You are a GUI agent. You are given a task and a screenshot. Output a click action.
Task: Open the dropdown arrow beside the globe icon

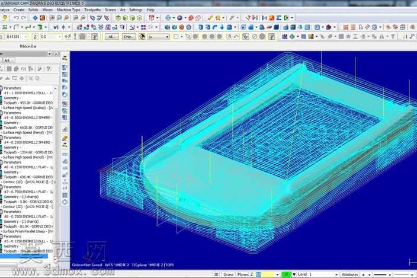point(174,18)
